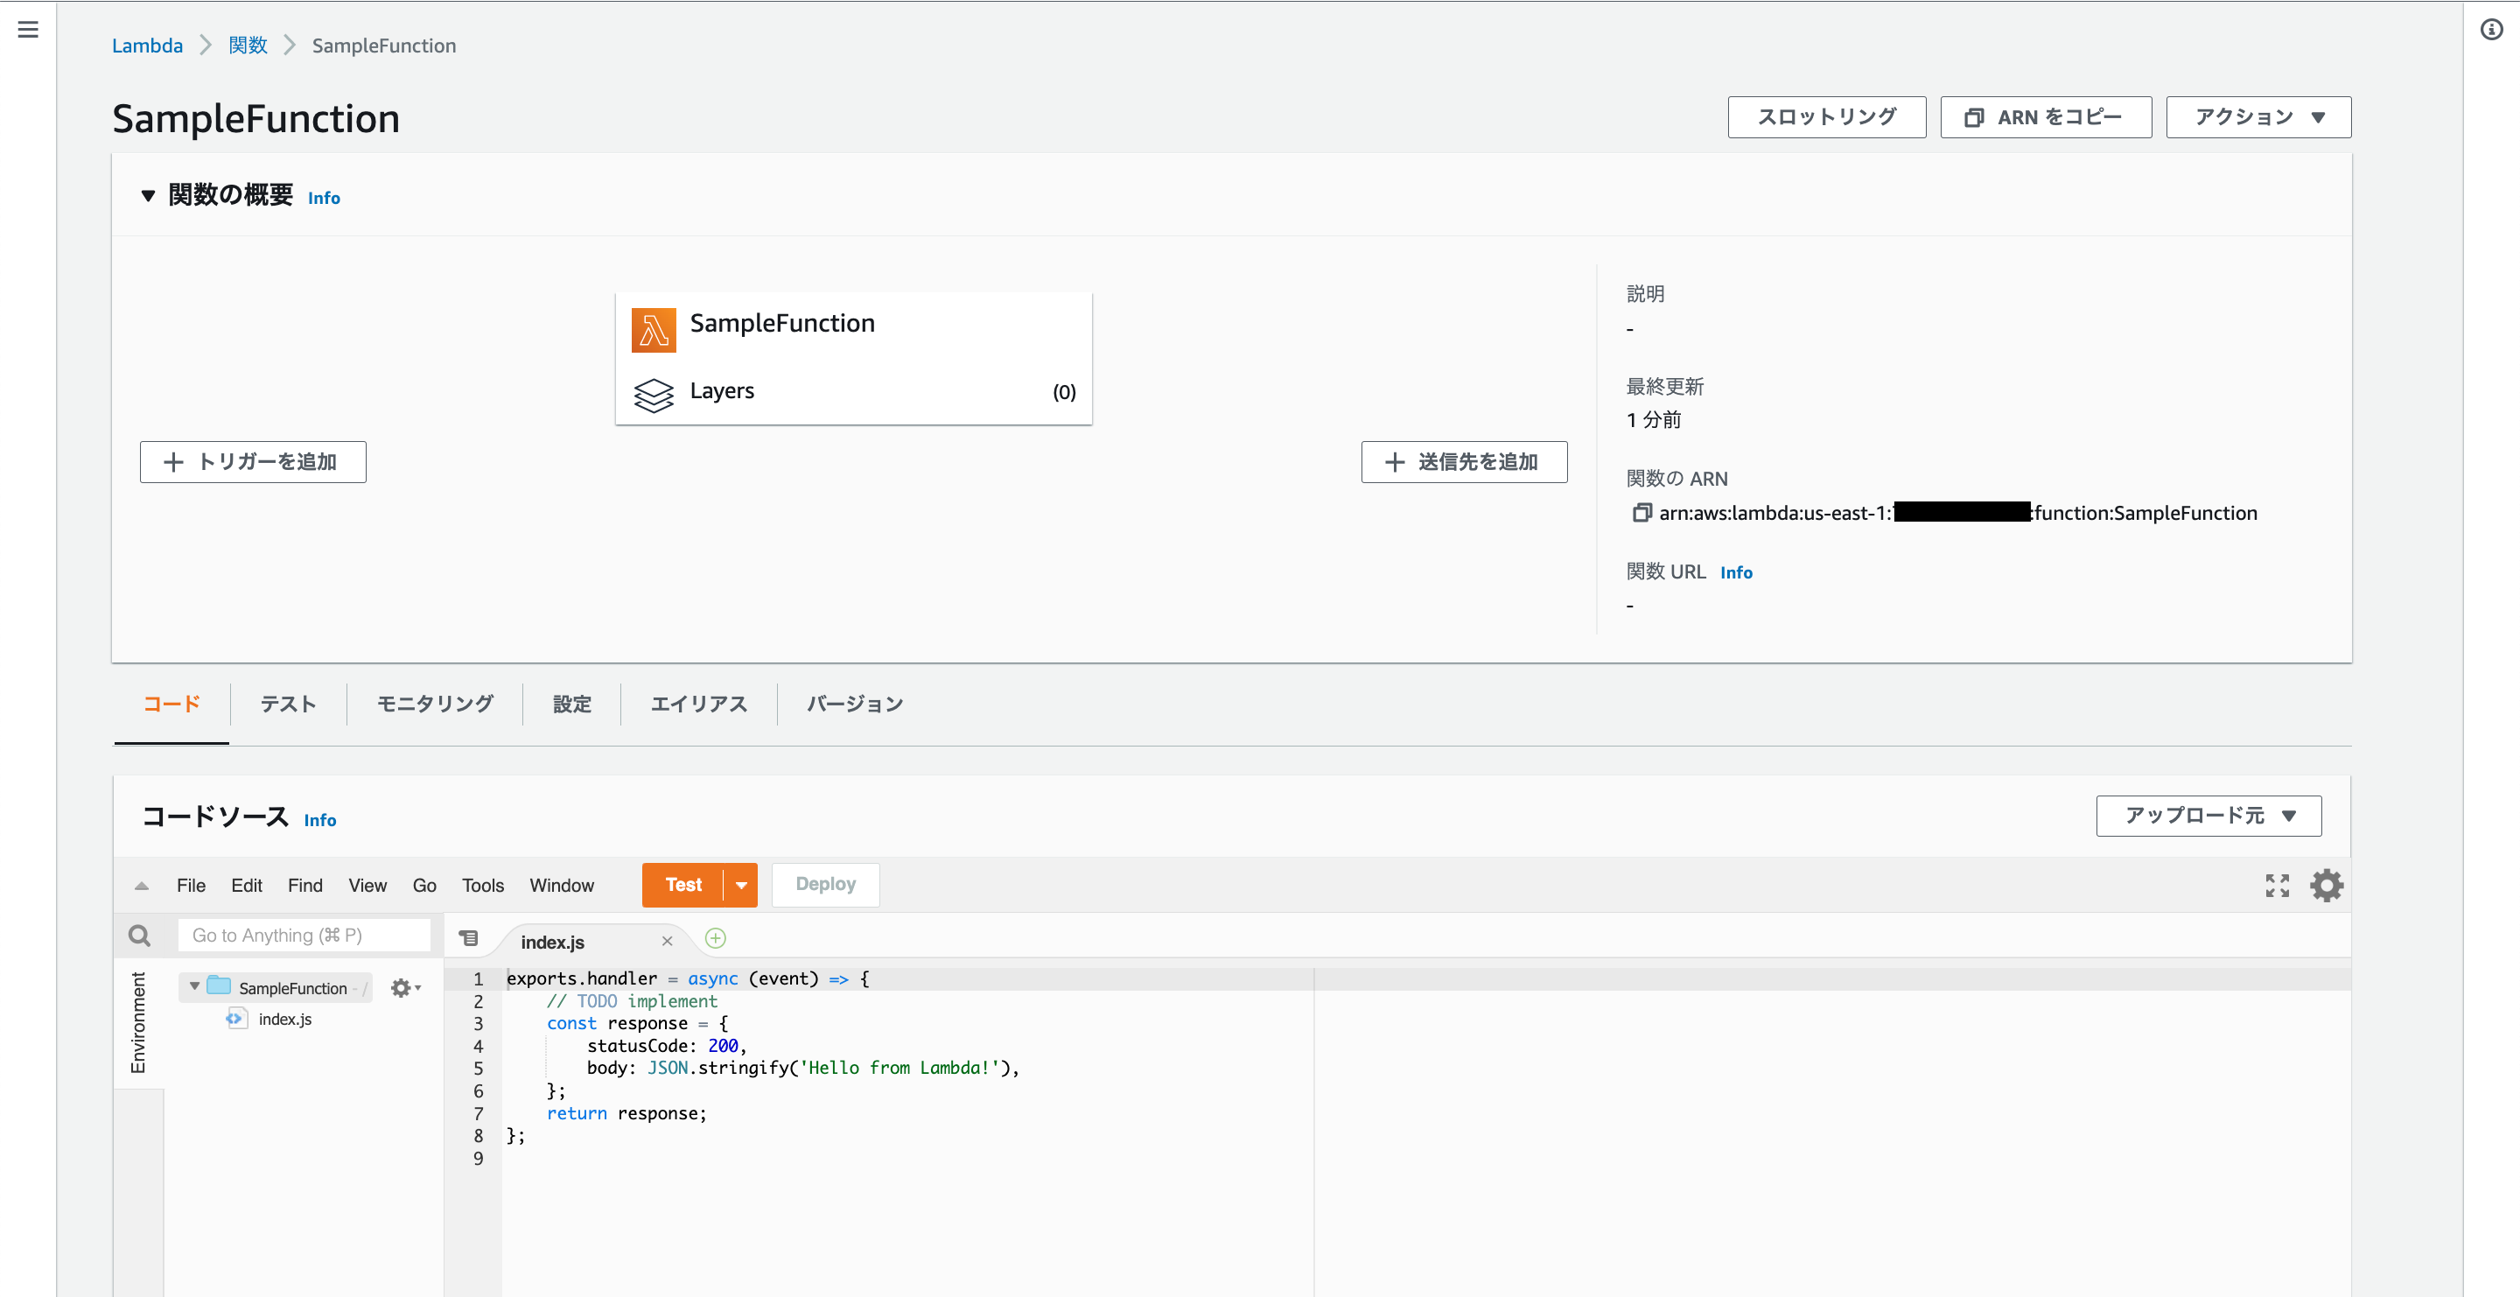Click line number 5 in the gutter
Viewport: 2520px width, 1297px height.
coord(479,1068)
